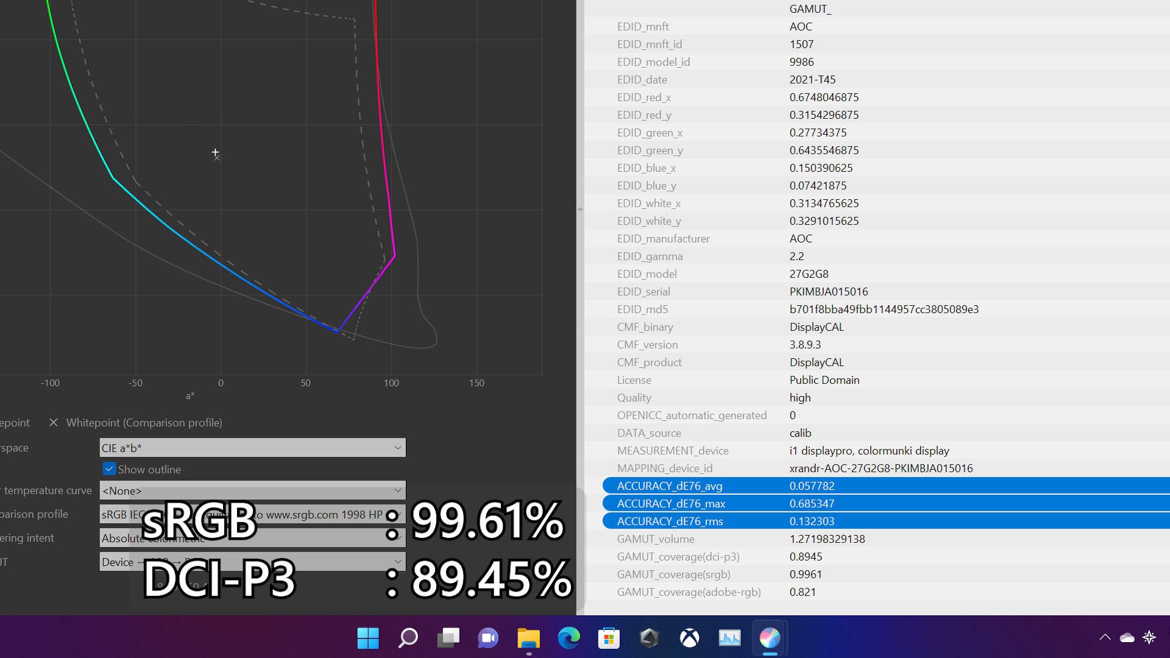
Task: Open File Explorer from taskbar
Action: tap(528, 638)
